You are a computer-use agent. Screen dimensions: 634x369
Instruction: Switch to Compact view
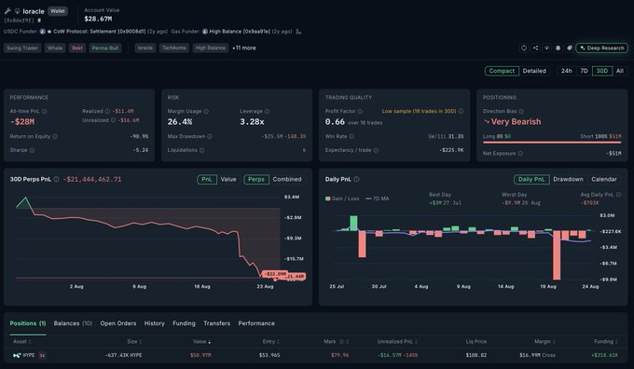point(502,71)
